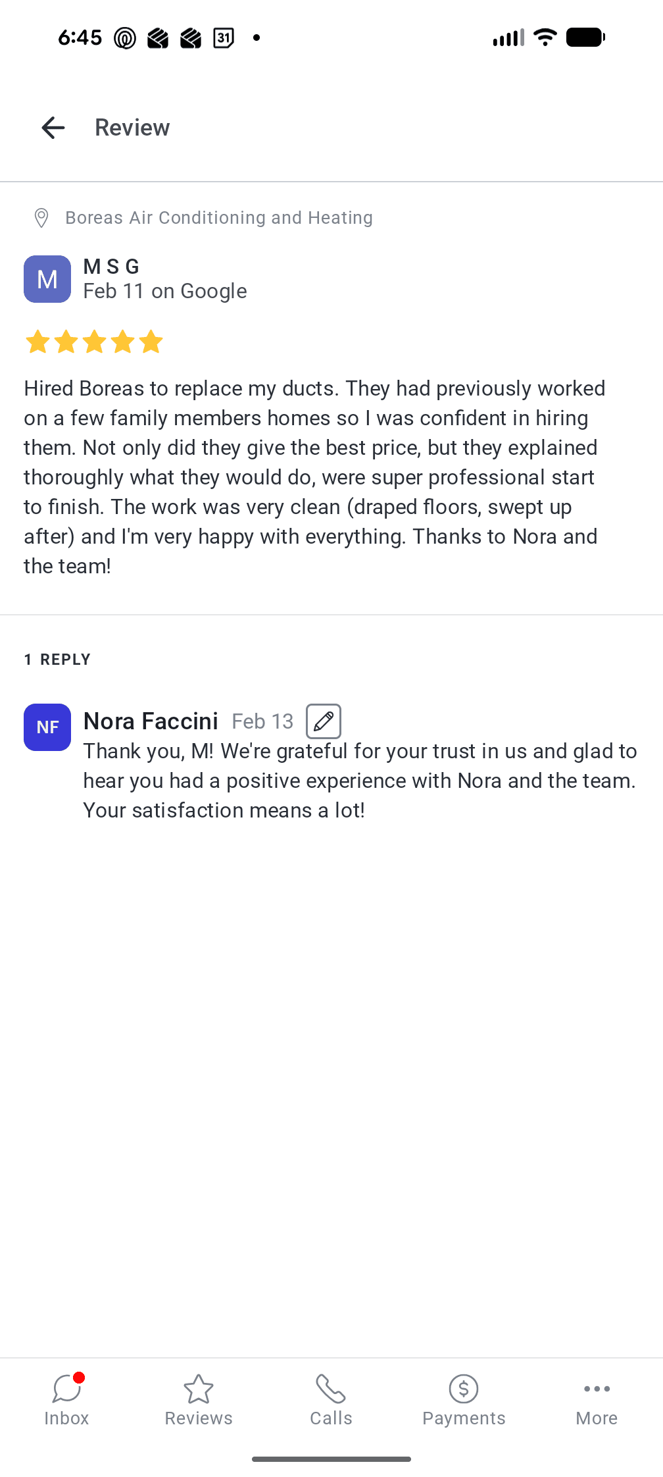This screenshot has height=1477, width=663.
Task: Tap the NF avatar of Nora Faccini
Action: point(47,727)
